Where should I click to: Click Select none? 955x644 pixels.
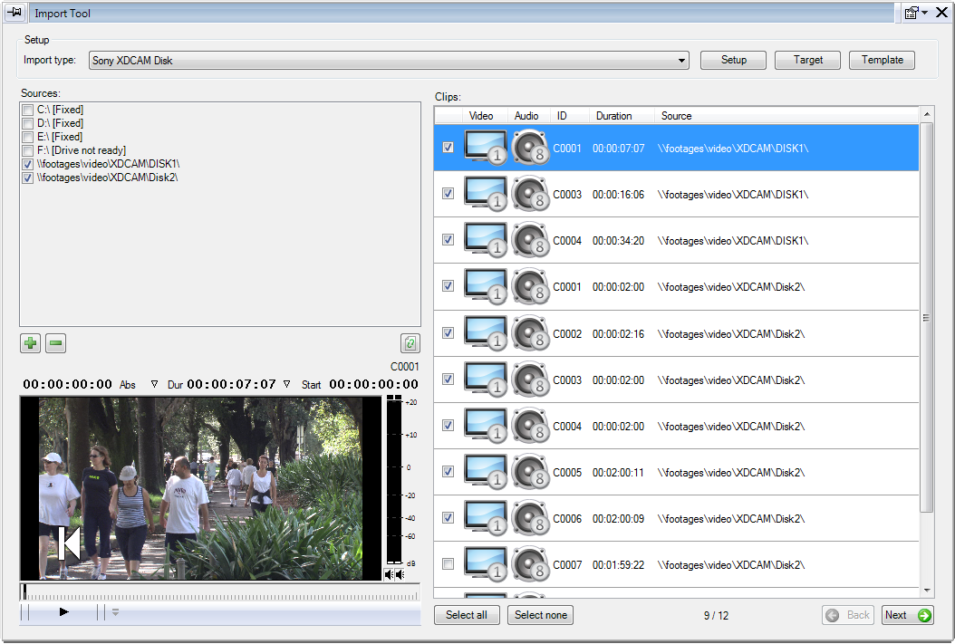coord(541,615)
